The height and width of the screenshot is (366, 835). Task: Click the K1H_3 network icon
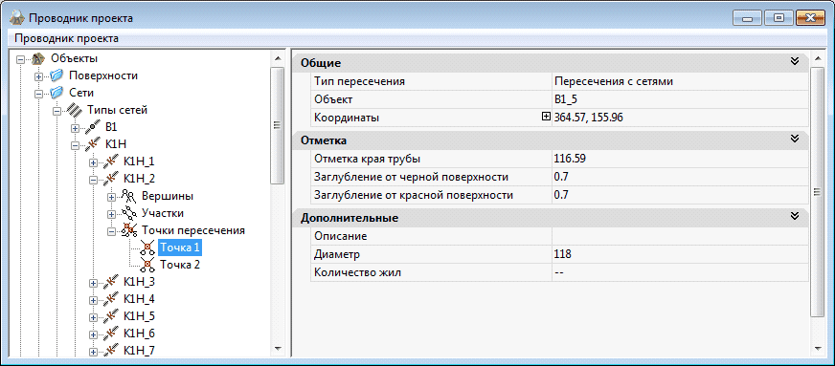[110, 282]
